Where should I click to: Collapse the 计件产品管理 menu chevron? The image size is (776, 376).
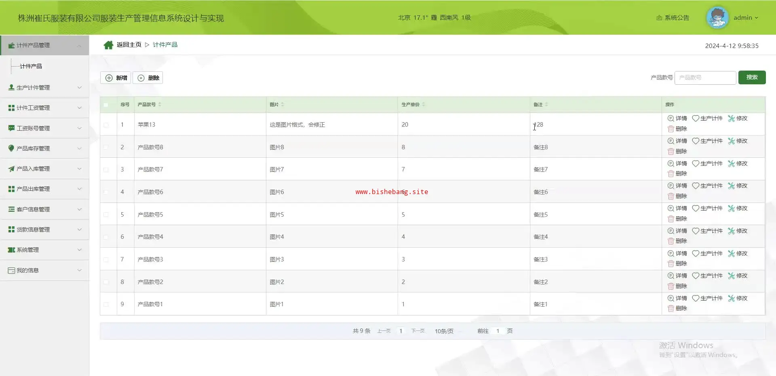[x=79, y=46]
